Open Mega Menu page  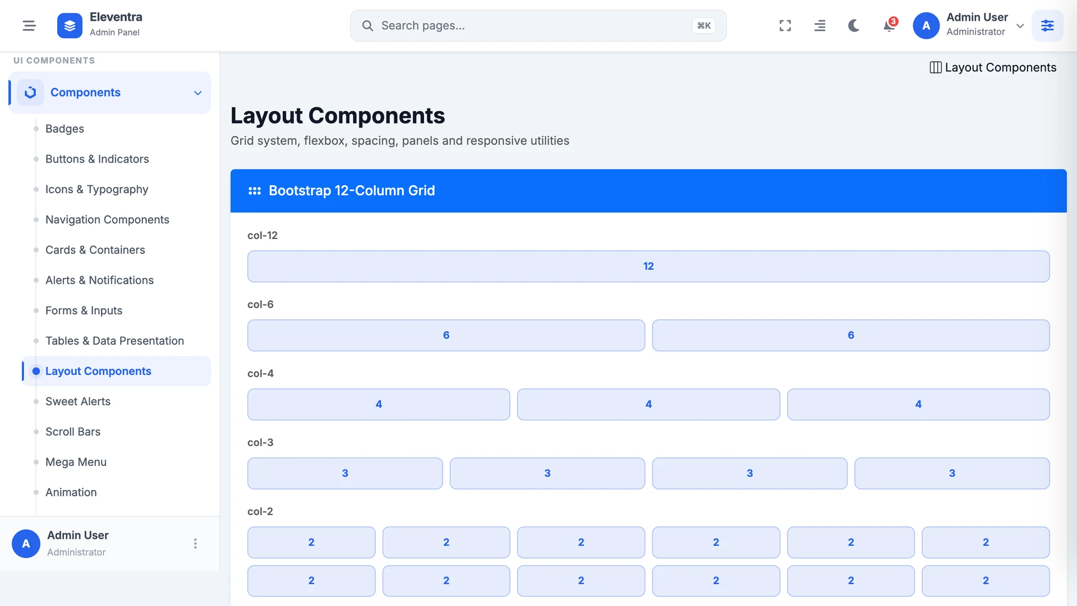(x=76, y=462)
